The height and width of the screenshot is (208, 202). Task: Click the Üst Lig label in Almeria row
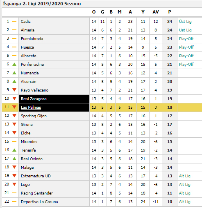(185, 30)
